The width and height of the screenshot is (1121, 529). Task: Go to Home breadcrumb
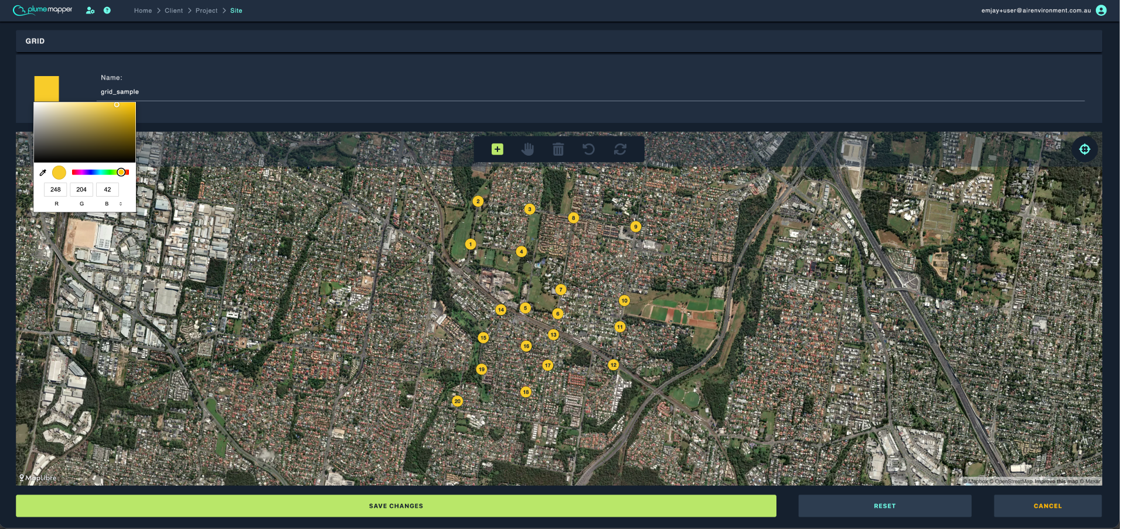point(143,11)
